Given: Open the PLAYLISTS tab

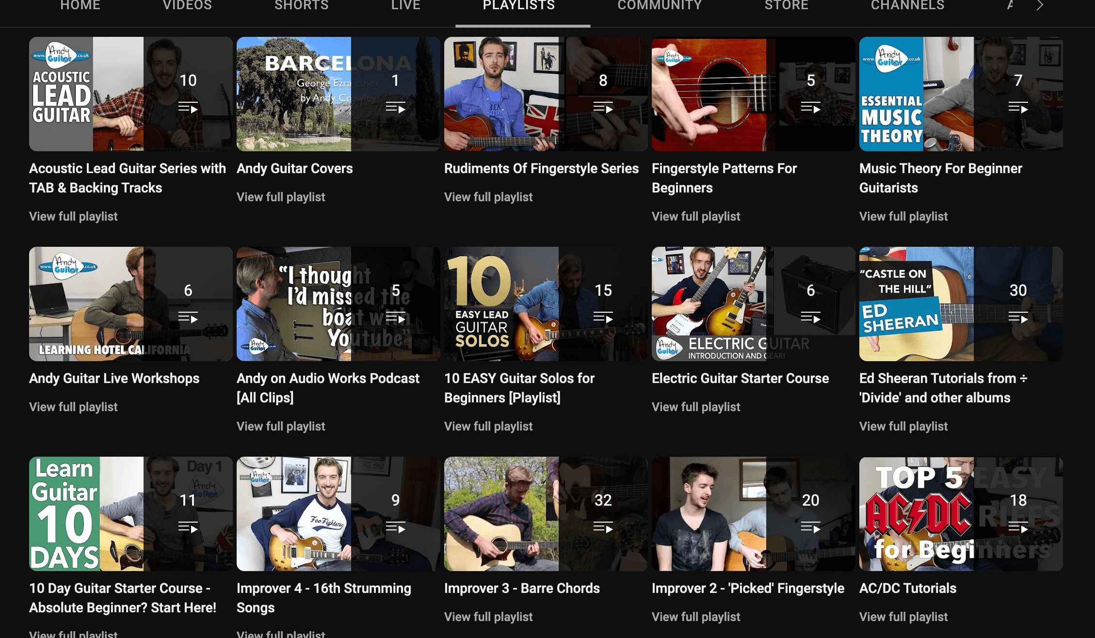Looking at the screenshot, I should (x=518, y=6).
